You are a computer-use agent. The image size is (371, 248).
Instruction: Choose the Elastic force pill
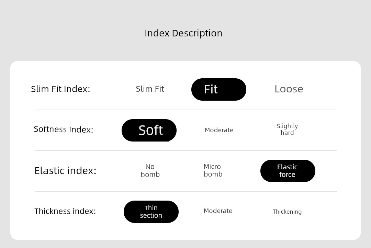tap(288, 171)
